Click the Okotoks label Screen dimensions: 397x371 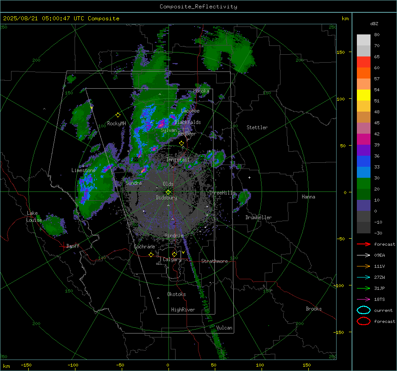(176, 294)
